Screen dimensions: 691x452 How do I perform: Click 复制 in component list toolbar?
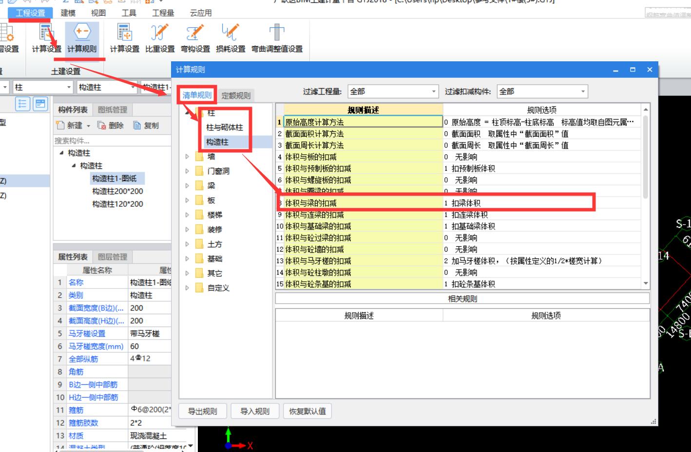(x=146, y=126)
